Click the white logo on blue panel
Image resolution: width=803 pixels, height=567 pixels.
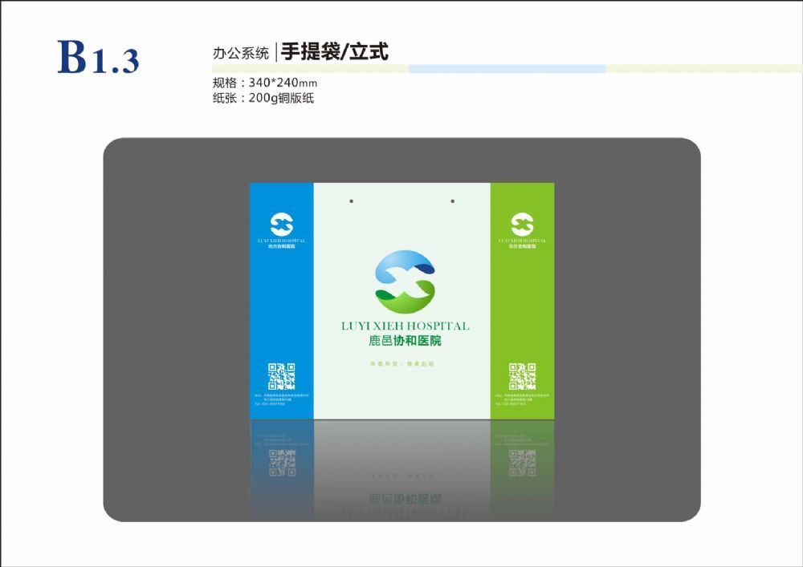coord(281,225)
